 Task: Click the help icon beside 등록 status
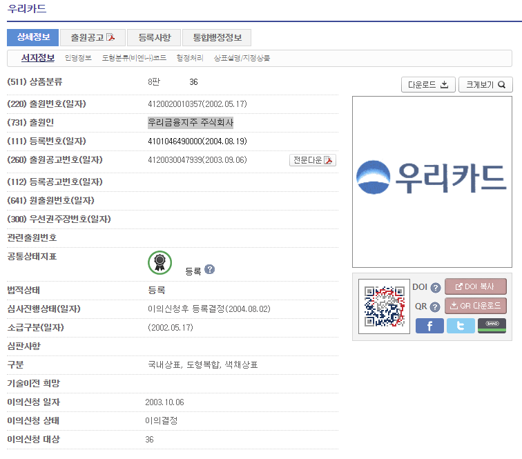pos(209,269)
